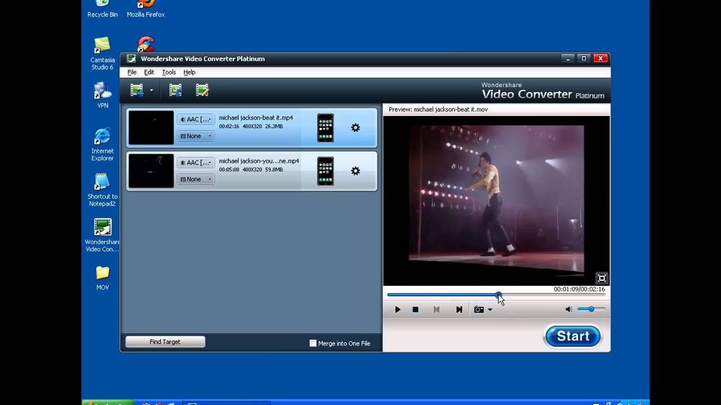
Task: Click iPhone output format icon for michael jackson-you...ne.mp4
Action: (326, 171)
